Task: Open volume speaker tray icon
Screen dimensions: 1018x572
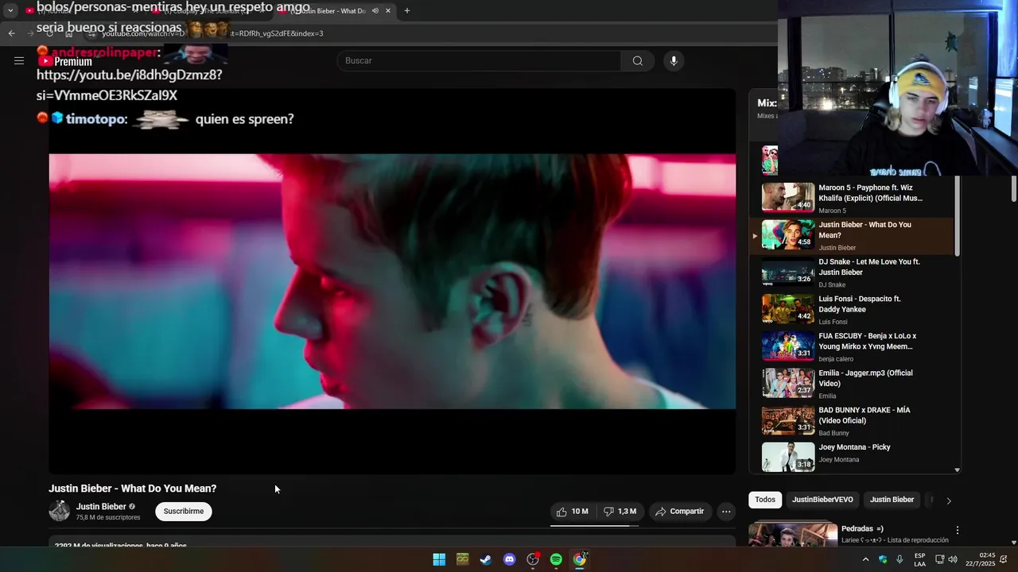Action: point(953,559)
